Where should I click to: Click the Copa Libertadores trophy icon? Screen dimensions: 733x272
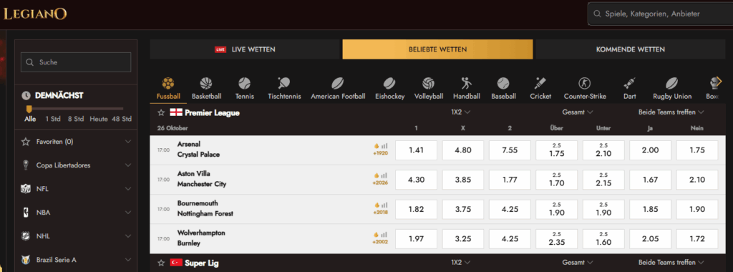[x=26, y=165]
